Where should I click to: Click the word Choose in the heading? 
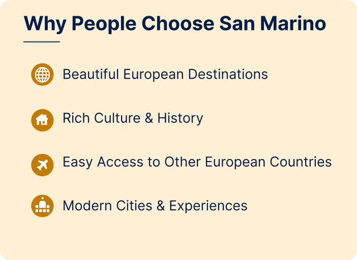[178, 23]
